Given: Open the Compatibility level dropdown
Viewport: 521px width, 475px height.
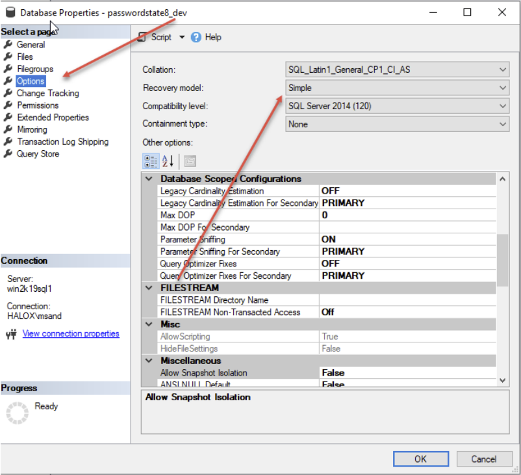Looking at the screenshot, I should pyautogui.click(x=397, y=106).
